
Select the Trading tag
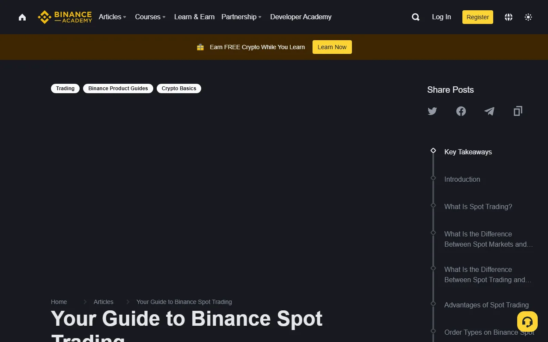click(x=65, y=88)
